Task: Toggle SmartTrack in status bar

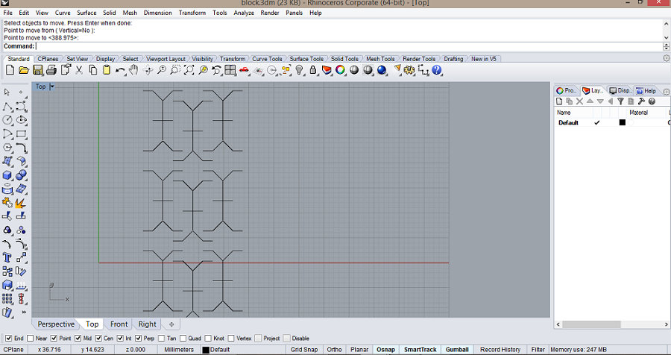Action: [x=420, y=350]
